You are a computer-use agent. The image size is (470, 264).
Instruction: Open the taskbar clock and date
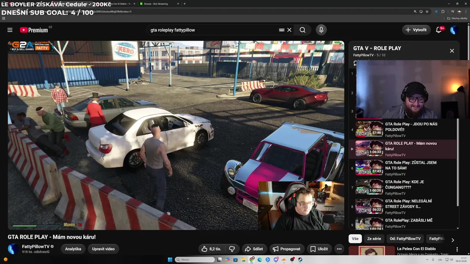point(461,260)
